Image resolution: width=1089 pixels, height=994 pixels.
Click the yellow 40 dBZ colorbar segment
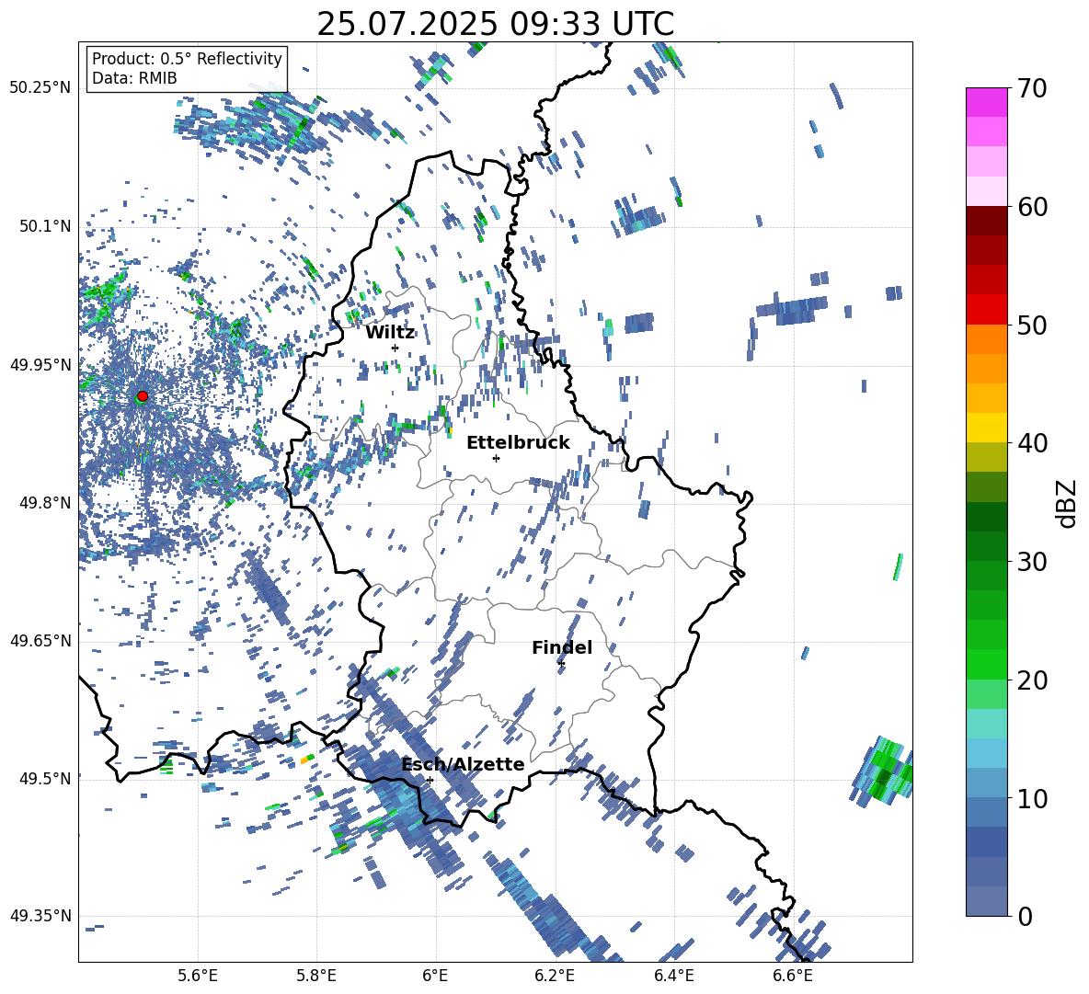click(986, 428)
